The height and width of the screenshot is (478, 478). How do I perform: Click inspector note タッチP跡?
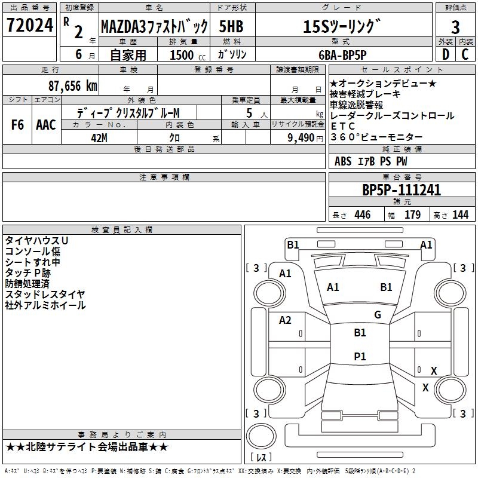(x=27, y=273)
